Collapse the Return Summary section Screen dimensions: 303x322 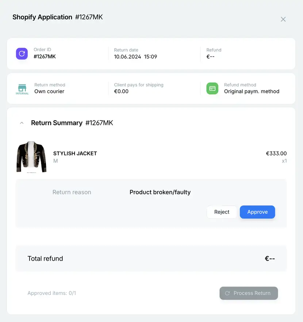(22, 123)
